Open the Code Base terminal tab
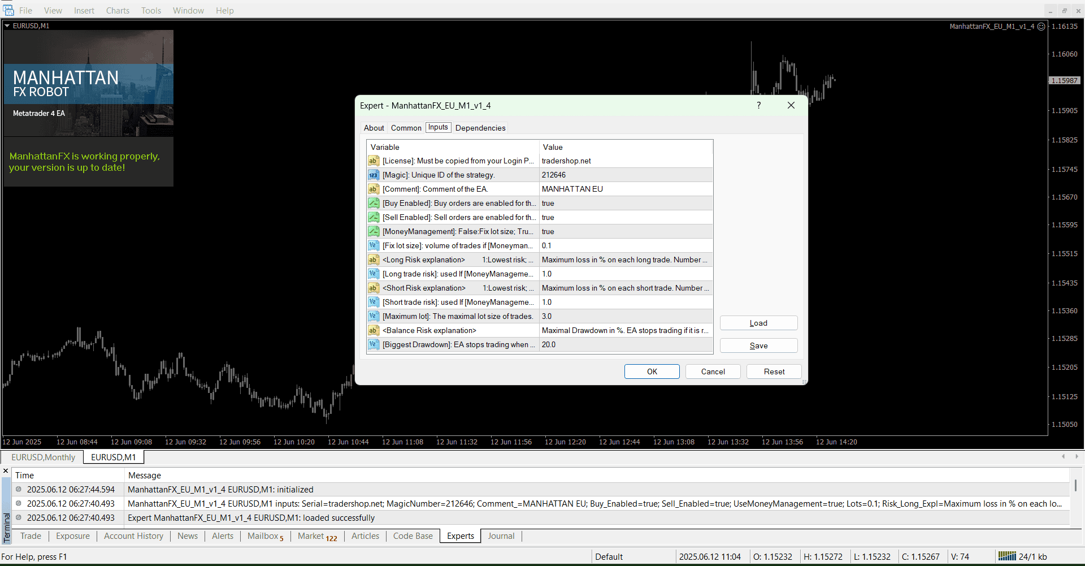The width and height of the screenshot is (1085, 566). [x=413, y=536]
